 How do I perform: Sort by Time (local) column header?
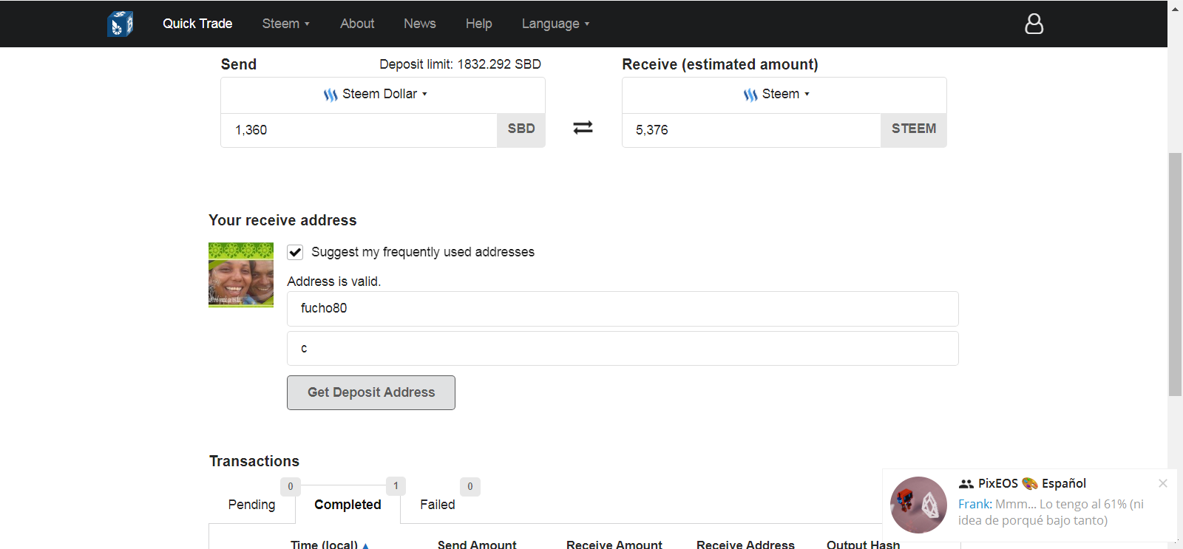(x=330, y=545)
